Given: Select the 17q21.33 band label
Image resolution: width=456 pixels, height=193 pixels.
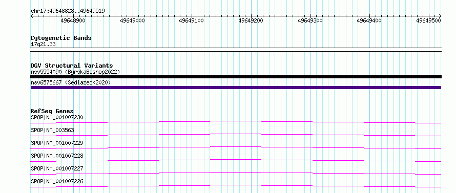Looking at the screenshot, I should coord(43,44).
